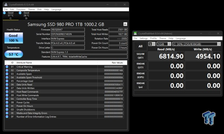The image size is (224, 134).
Task: Click the CrystalDiskMark title bar icon
Action: pyautogui.click(x=135, y=34)
